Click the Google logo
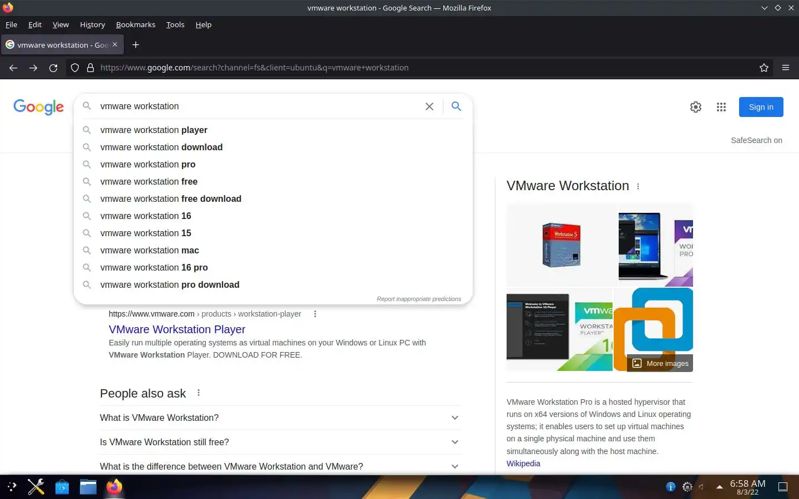The width and height of the screenshot is (799, 499). pyautogui.click(x=39, y=107)
